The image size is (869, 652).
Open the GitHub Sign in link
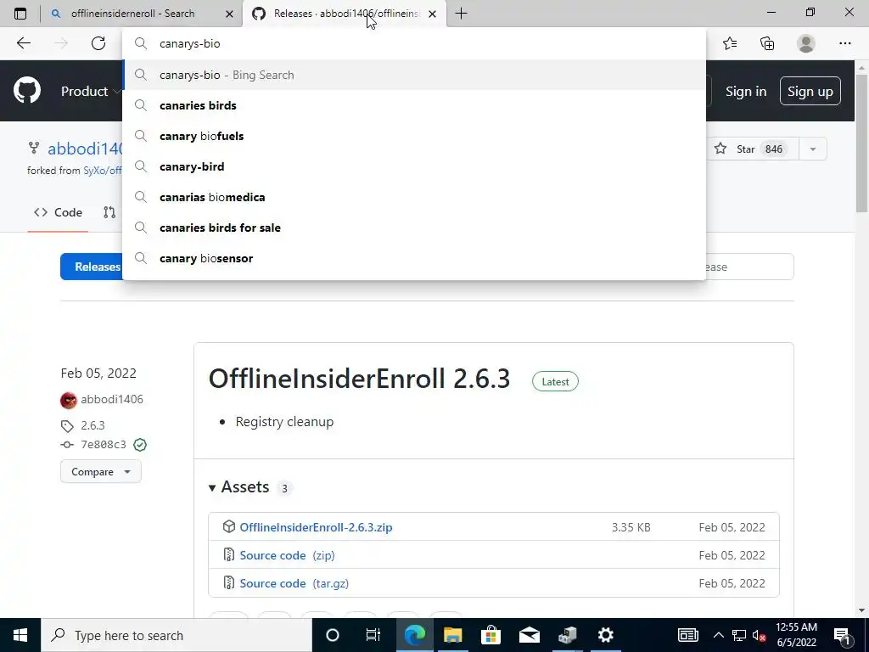coord(746,92)
